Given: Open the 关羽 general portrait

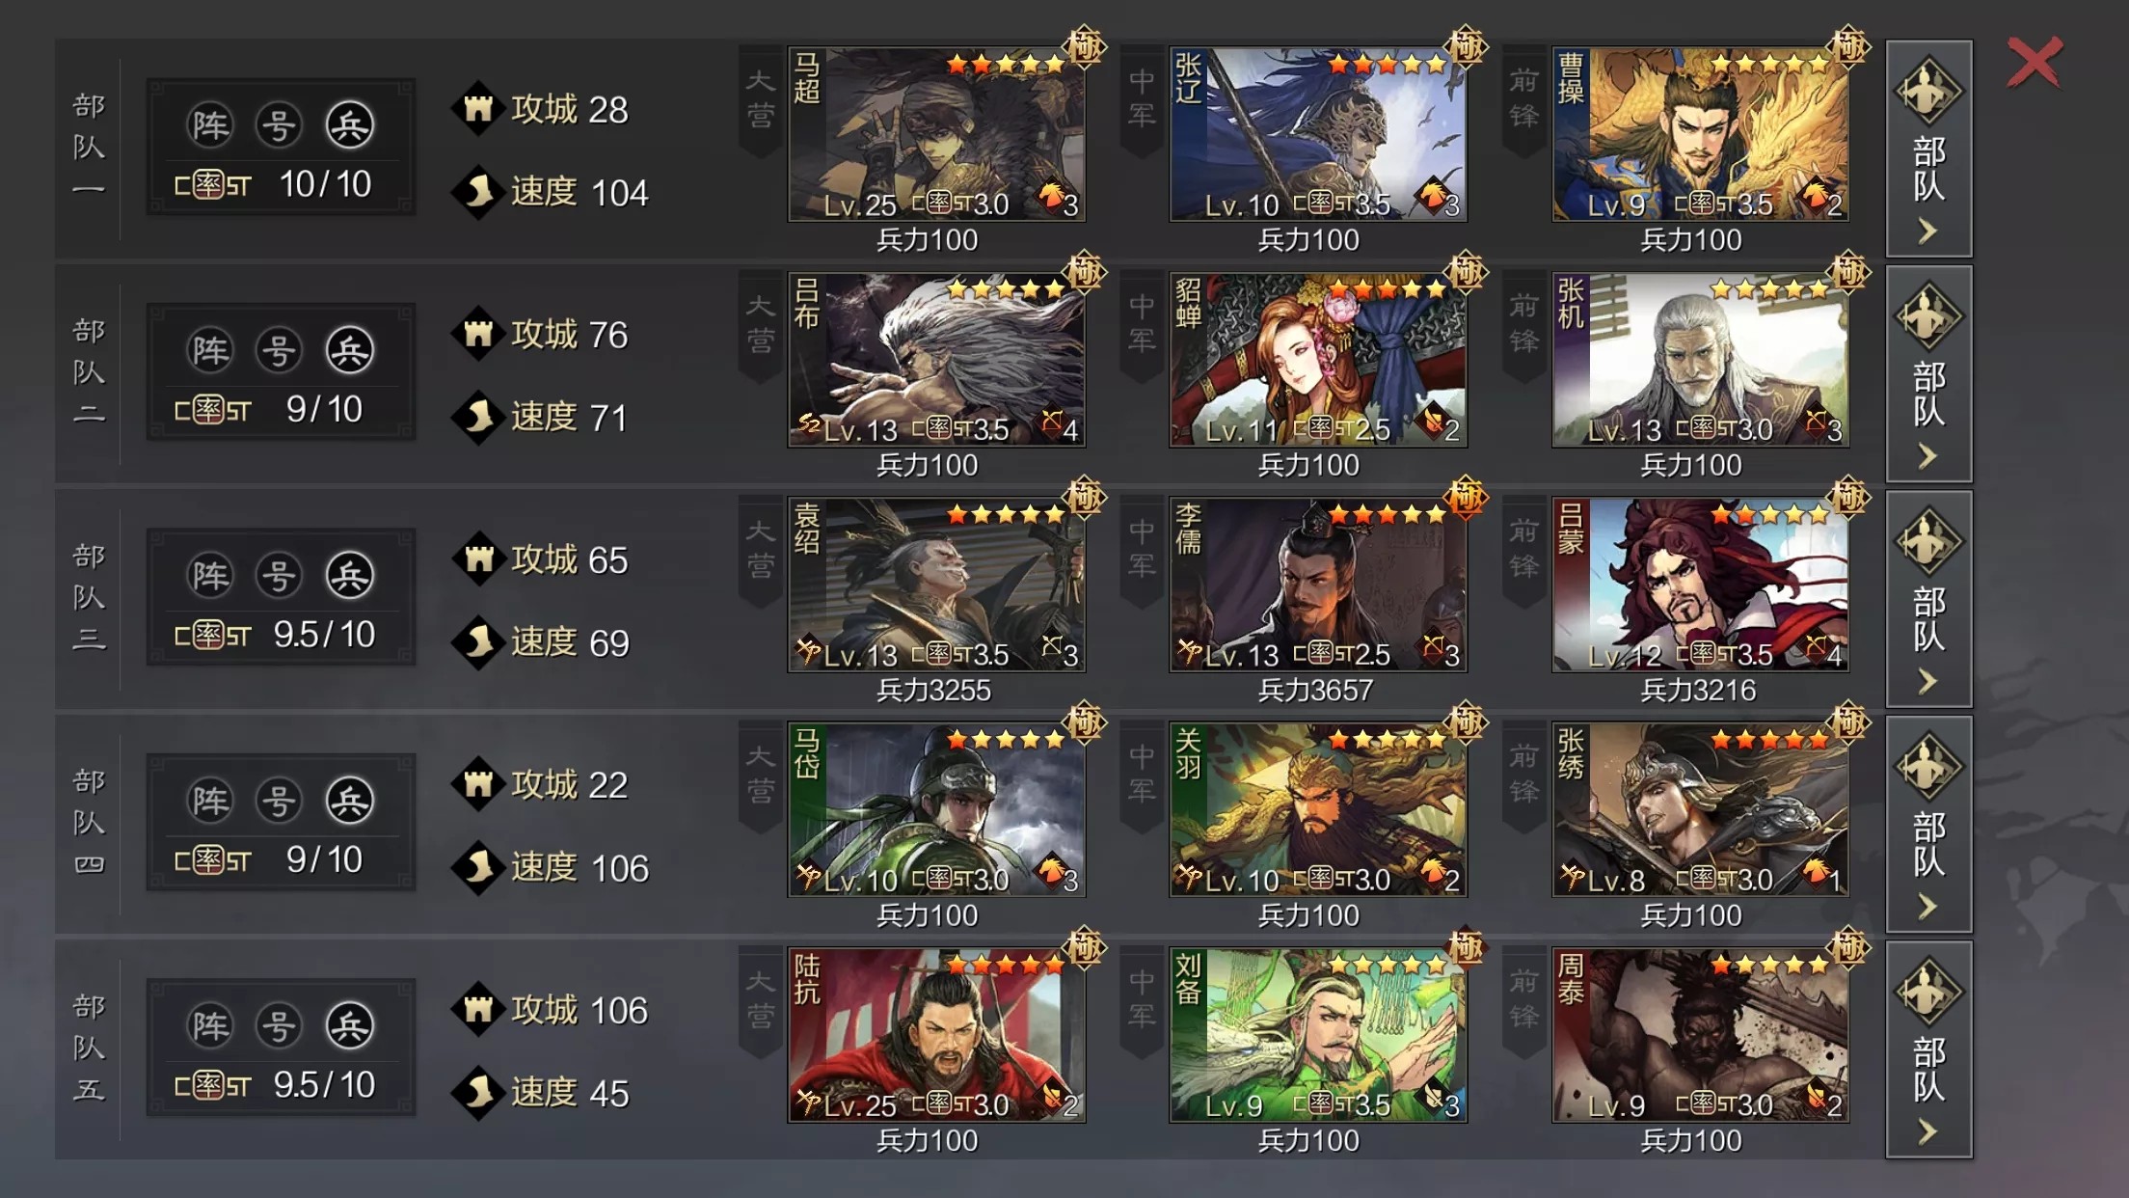Looking at the screenshot, I should (1318, 809).
